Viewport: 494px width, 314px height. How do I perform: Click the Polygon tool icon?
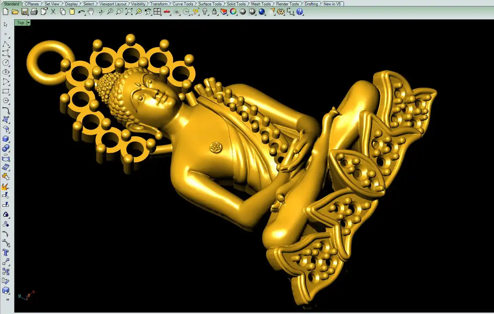click(x=5, y=101)
